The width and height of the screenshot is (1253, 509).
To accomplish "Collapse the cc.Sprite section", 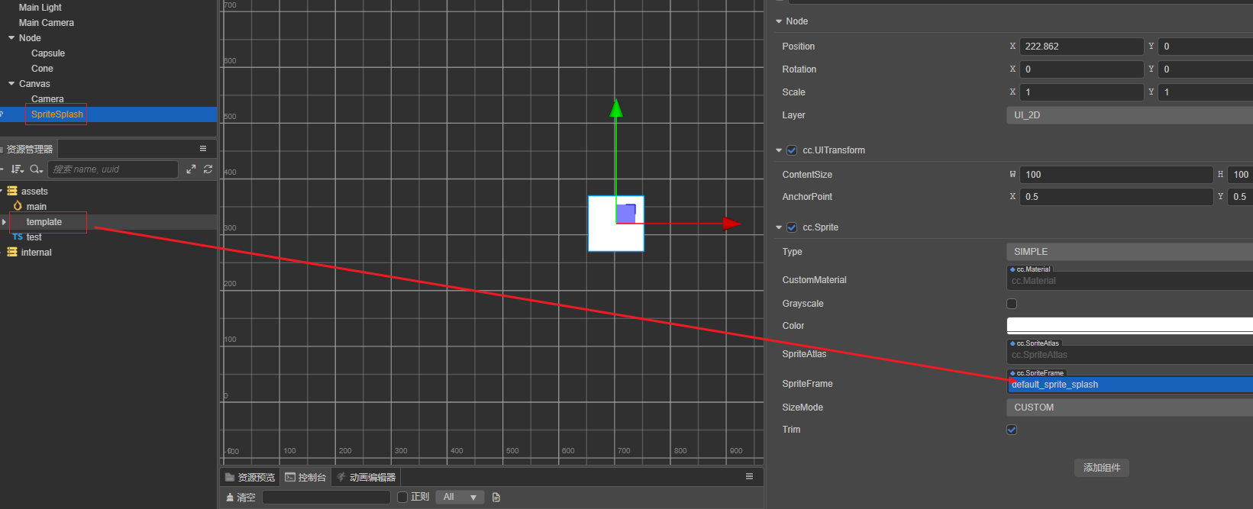I will [x=779, y=227].
